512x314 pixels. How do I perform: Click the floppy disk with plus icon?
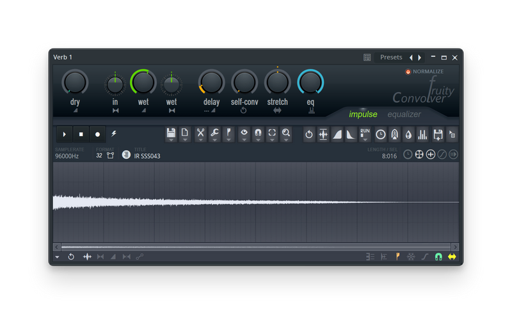pos(438,134)
